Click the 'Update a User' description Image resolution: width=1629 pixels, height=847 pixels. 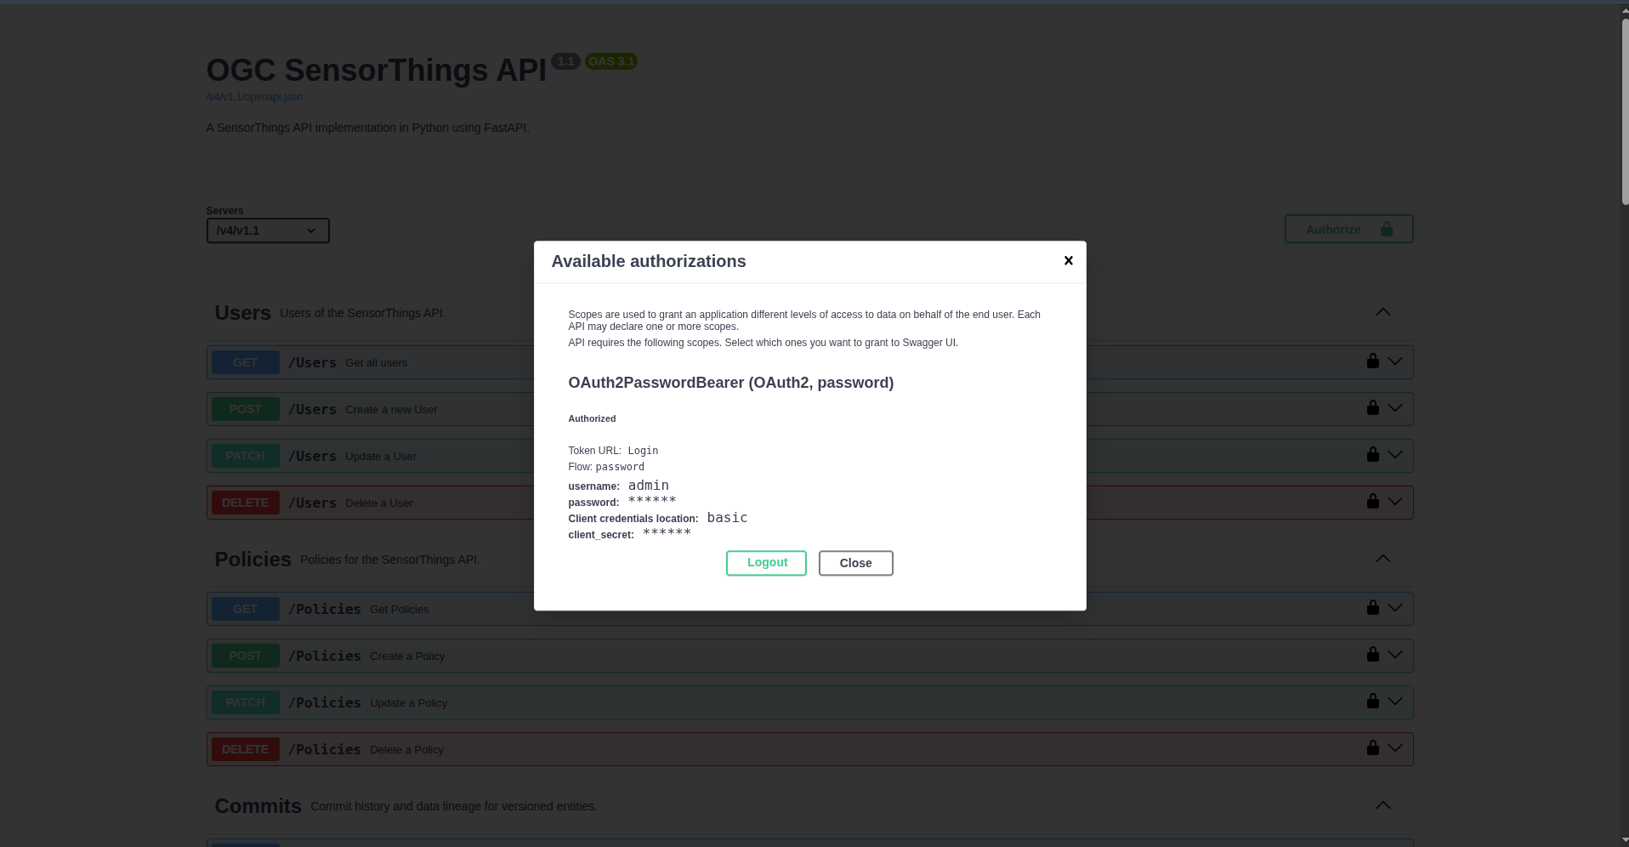[381, 457]
